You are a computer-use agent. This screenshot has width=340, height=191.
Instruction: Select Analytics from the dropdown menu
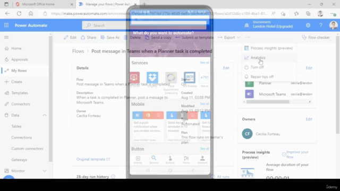269,58
